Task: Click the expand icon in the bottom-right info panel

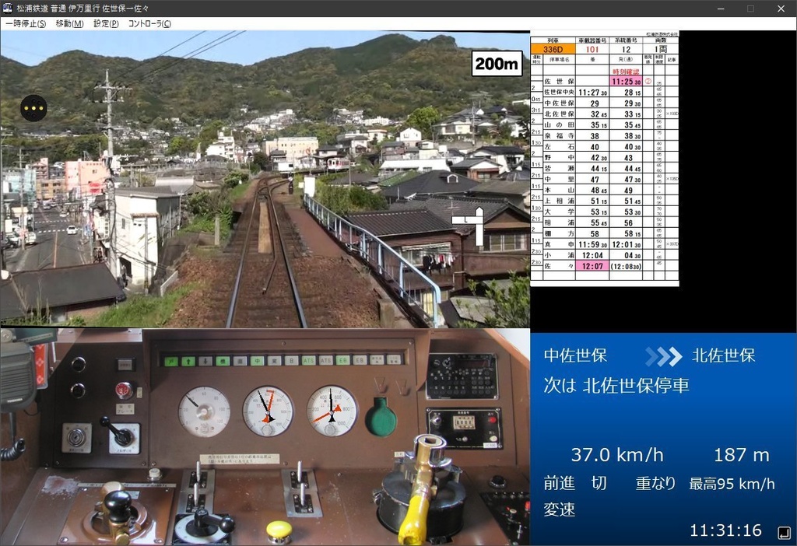Action: (785, 532)
